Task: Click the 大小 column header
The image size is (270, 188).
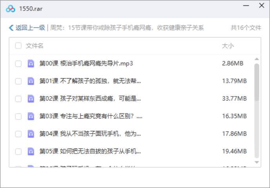Action: (x=228, y=46)
